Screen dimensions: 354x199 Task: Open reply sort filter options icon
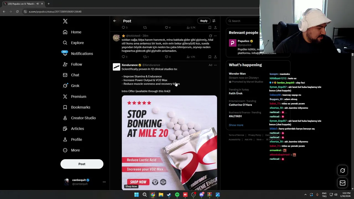[x=214, y=21]
